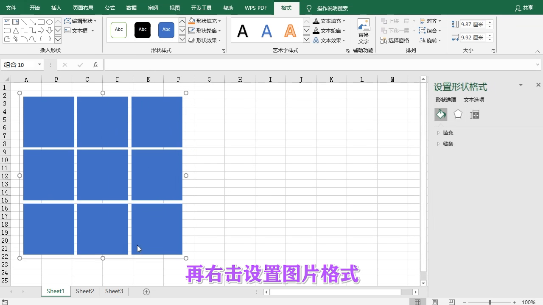Switch to Page Layout view in status bar
Viewport: 543px width, 305px height.
click(x=435, y=302)
